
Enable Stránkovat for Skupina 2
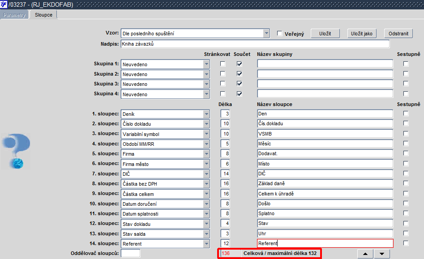(223, 73)
